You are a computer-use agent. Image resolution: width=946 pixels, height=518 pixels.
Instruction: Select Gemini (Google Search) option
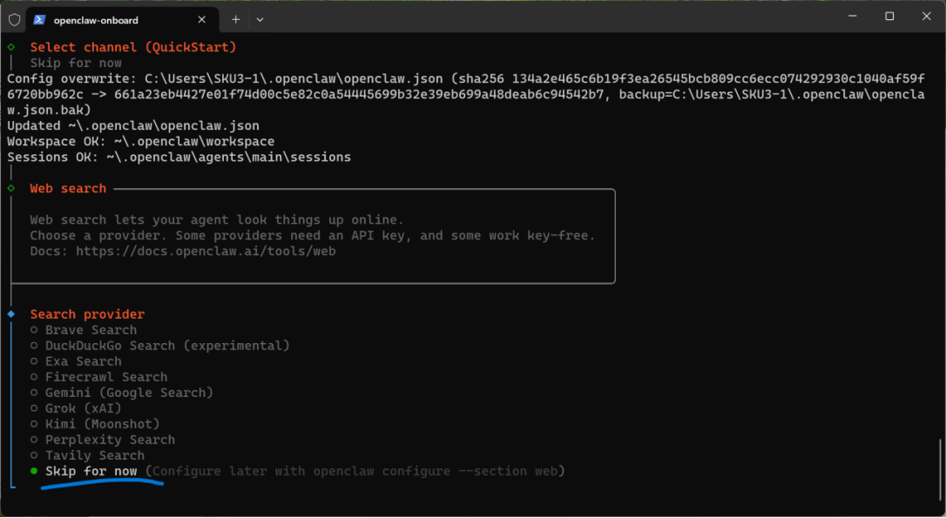click(129, 393)
